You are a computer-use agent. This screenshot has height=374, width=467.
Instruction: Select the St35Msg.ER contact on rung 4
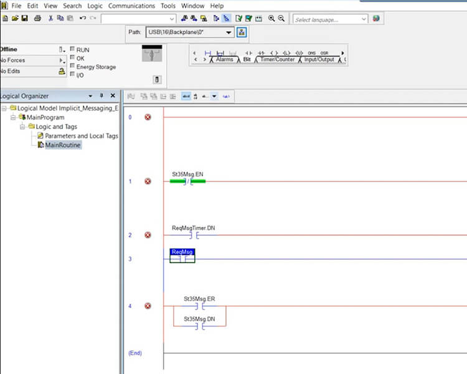(199, 306)
